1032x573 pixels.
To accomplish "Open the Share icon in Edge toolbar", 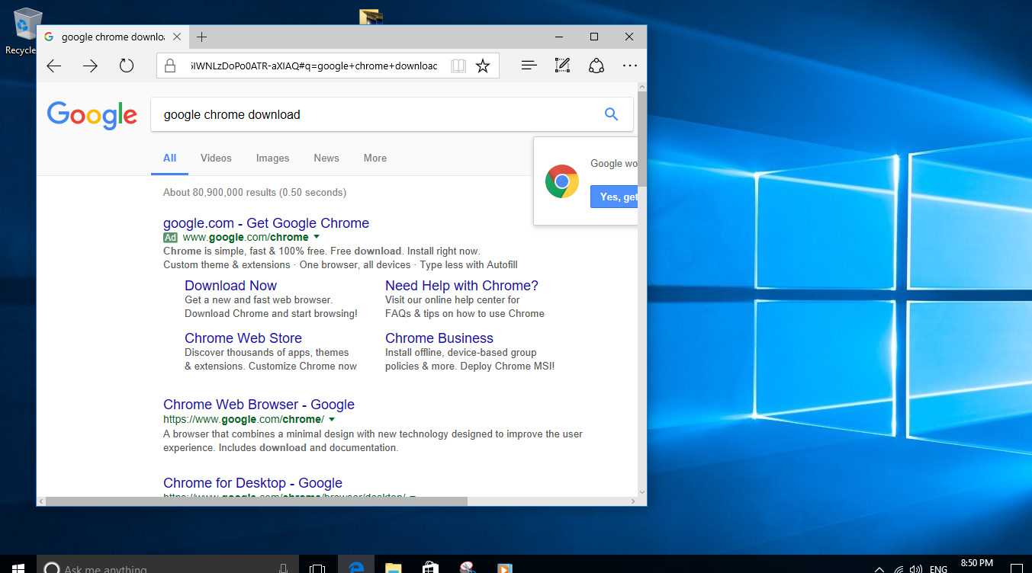I will pyautogui.click(x=596, y=66).
